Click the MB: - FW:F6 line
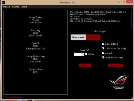Viewport: 134px width, 101px height. [75, 17]
